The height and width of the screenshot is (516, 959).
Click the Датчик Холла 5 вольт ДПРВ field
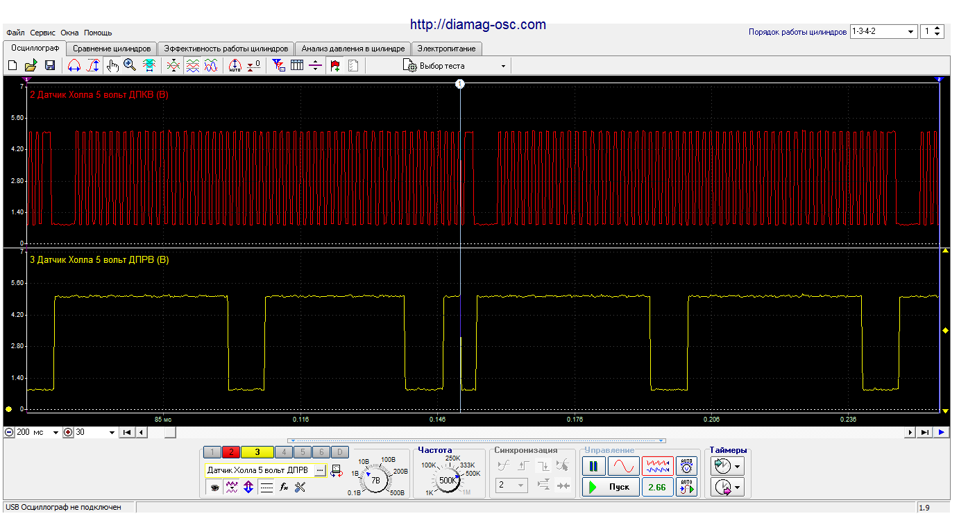pyautogui.click(x=258, y=470)
